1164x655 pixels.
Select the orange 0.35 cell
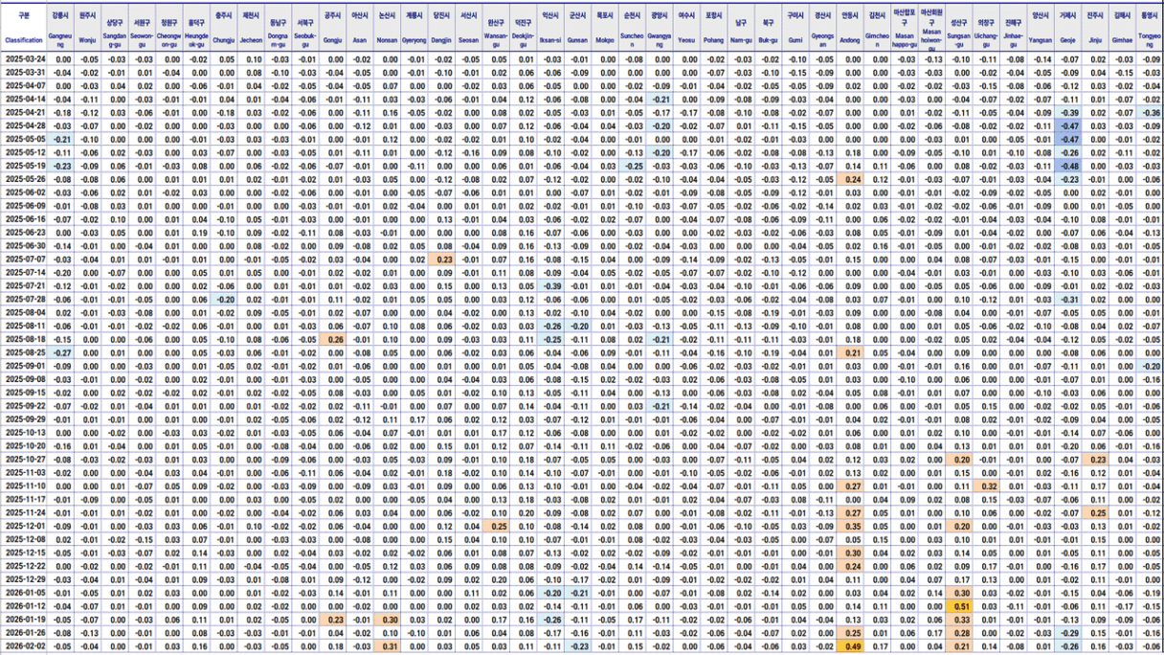[x=850, y=527]
